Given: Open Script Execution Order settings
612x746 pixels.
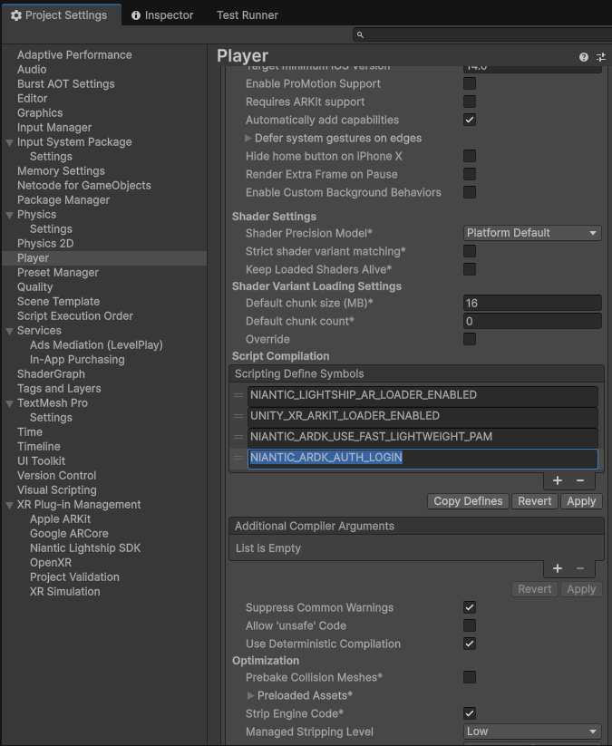Looking at the screenshot, I should tap(75, 316).
